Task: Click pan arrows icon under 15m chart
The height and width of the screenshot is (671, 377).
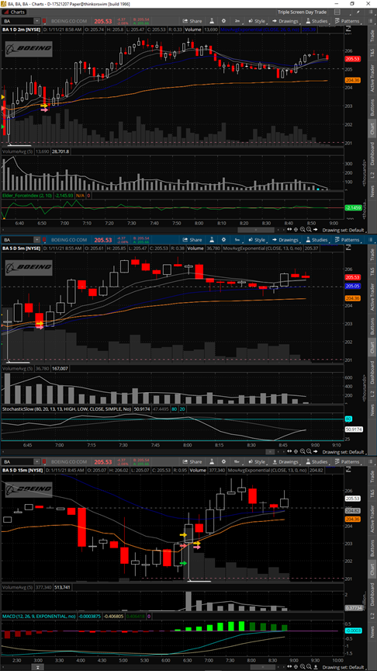Action: coord(289,666)
